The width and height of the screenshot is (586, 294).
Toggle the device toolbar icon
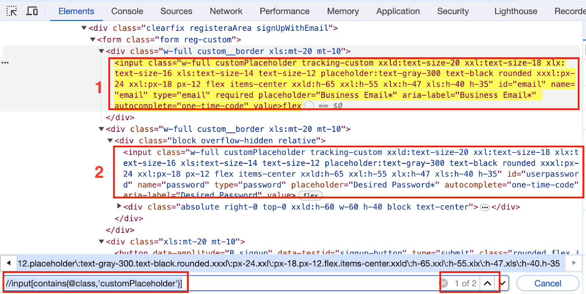coord(32,11)
